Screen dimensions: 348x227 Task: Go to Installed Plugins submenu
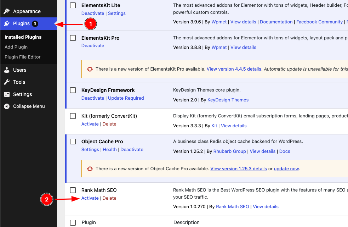(23, 37)
